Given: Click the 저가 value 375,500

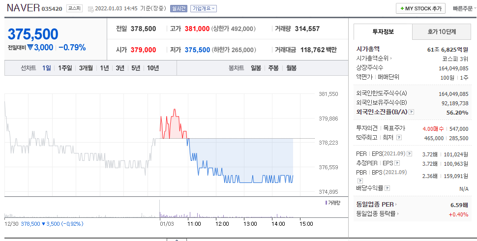Looking at the screenshot, I should 197,50.
